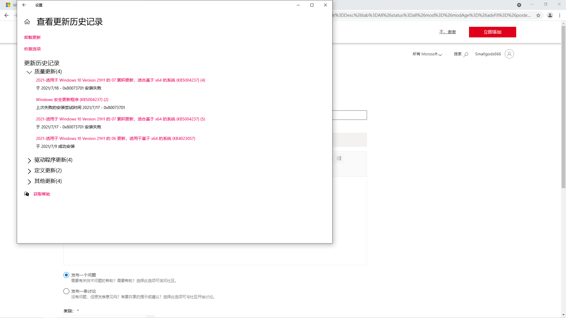The width and height of the screenshot is (566, 318).
Task: Click the 不, 谢谢 link
Action: tap(447, 32)
